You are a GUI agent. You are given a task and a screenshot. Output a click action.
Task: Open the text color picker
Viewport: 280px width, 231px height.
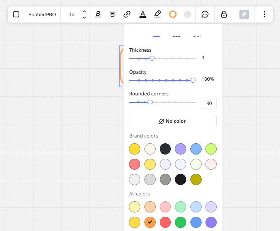(x=143, y=14)
